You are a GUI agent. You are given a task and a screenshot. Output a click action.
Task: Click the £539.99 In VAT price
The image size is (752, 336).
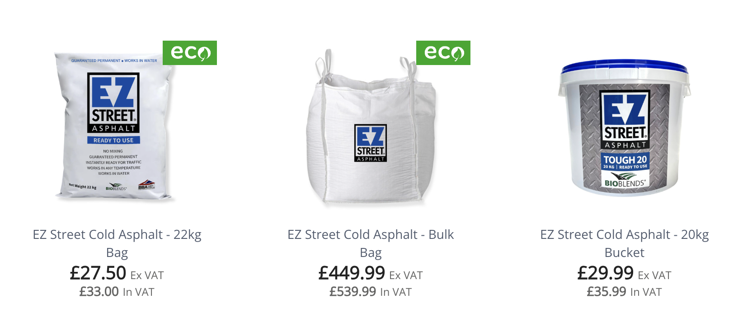pyautogui.click(x=371, y=292)
